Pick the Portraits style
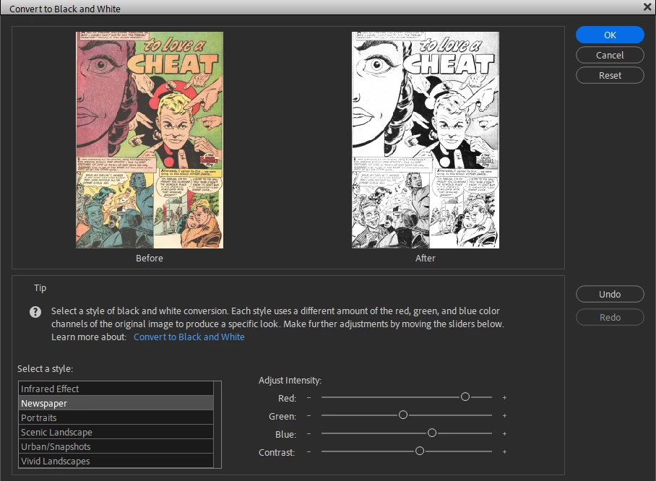The image size is (656, 481). [x=116, y=418]
